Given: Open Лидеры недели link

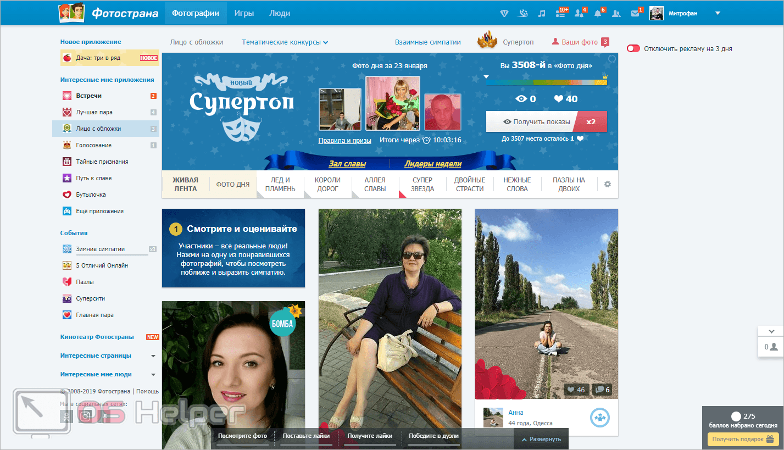Looking at the screenshot, I should coord(433,164).
